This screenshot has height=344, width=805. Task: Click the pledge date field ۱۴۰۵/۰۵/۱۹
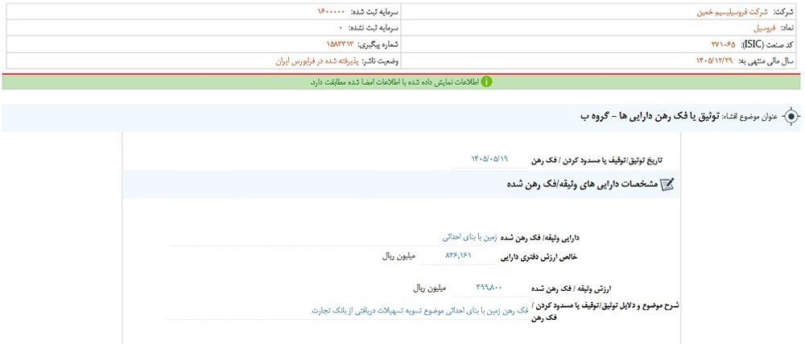[x=489, y=160]
